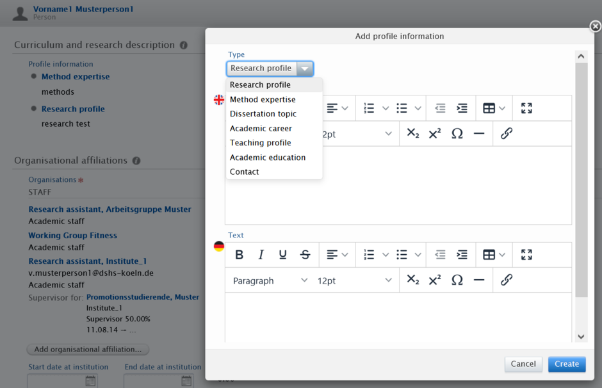602x388 pixels.
Task: Click insert table icon in English editor
Action: [x=489, y=108]
